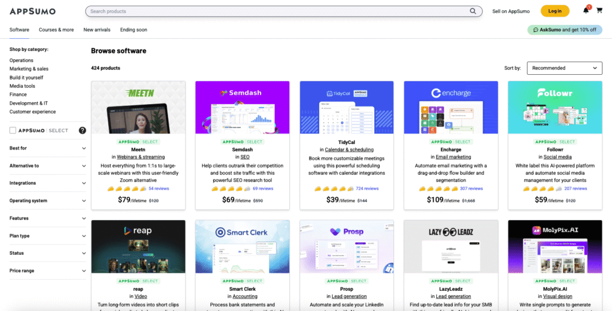This screenshot has height=311, width=612.
Task: Click the Webinars & streaming category link
Action: click(x=141, y=157)
